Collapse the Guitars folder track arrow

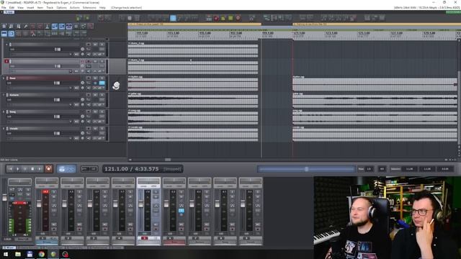click(4, 95)
